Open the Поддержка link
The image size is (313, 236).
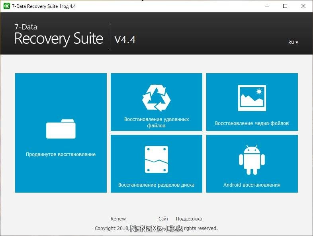[189, 219]
